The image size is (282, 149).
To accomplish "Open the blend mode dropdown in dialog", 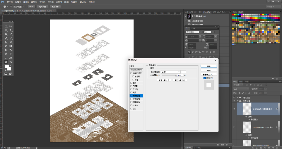I will (171, 72).
